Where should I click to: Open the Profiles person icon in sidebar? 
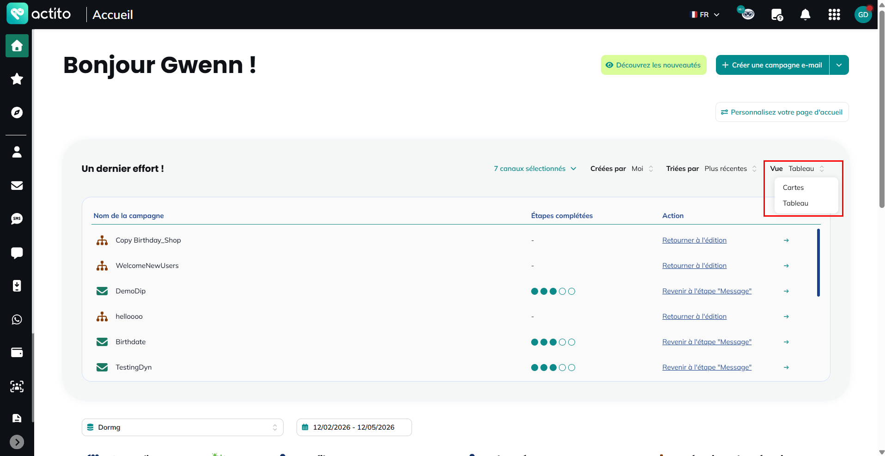17,152
